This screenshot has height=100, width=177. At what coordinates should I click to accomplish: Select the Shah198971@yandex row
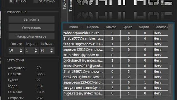115,71
